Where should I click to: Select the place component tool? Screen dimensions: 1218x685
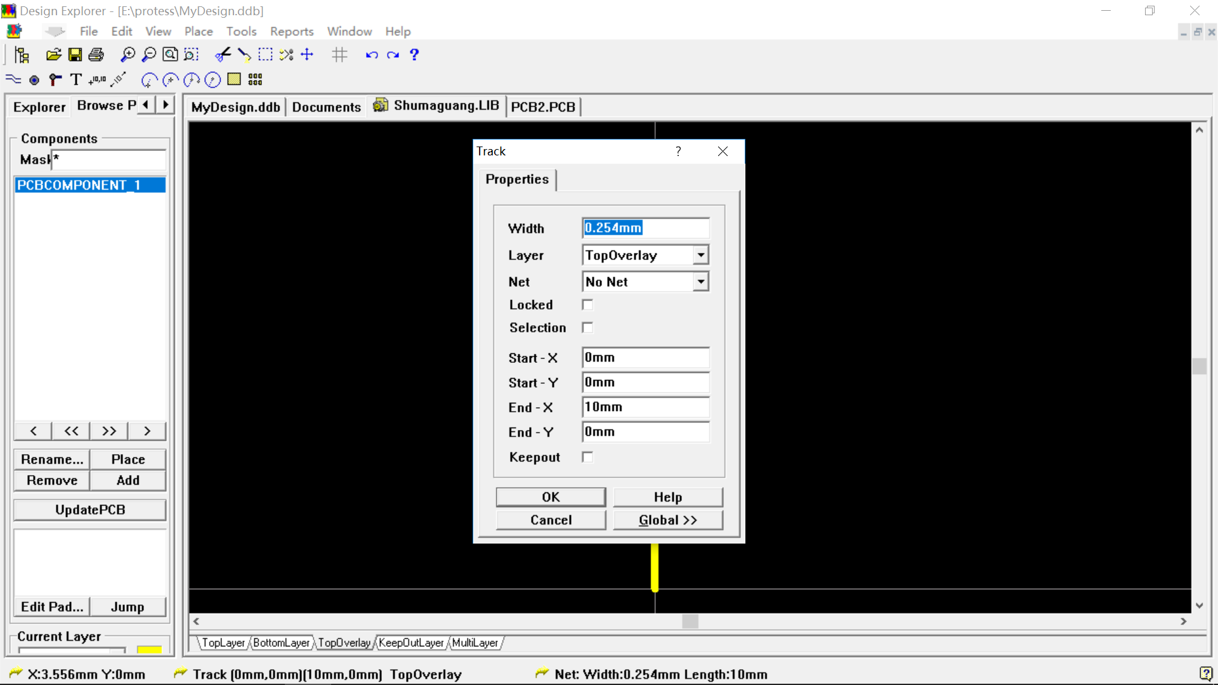256,79
